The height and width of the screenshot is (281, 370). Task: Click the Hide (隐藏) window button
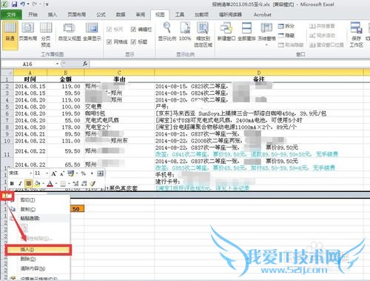(x=286, y=36)
